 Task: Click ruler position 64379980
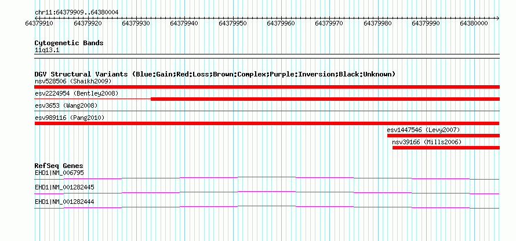coord(378,23)
